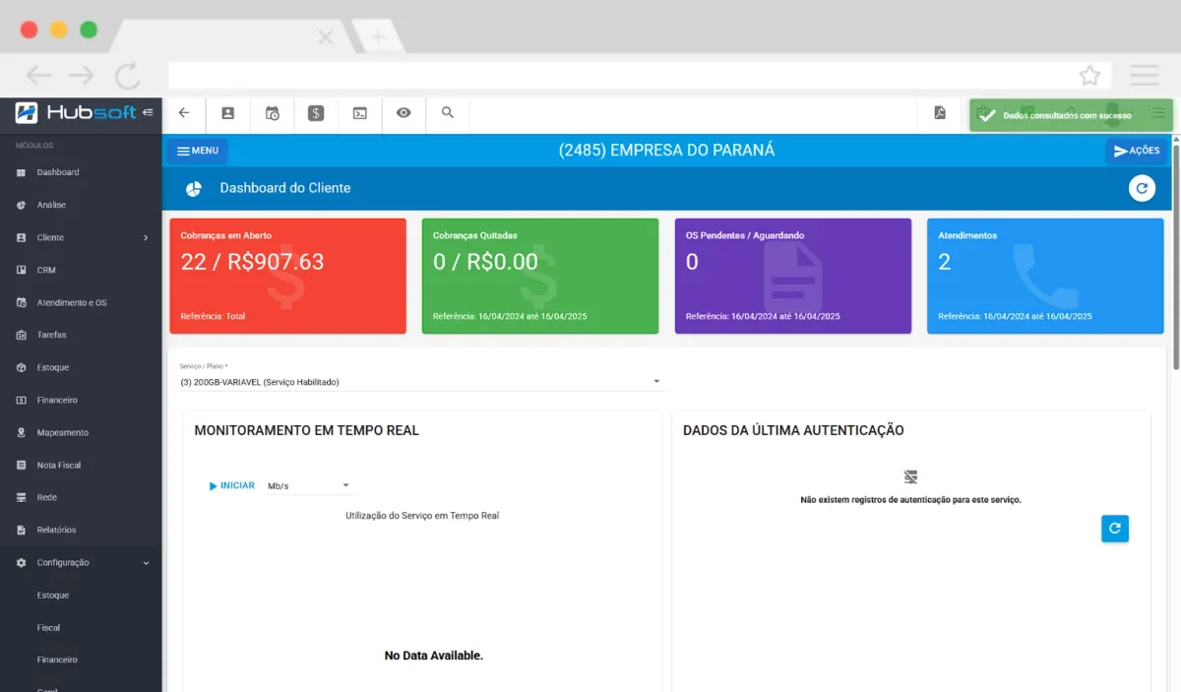Click the top-level Financeiro module icon
The image size is (1181, 692).
click(x=22, y=400)
